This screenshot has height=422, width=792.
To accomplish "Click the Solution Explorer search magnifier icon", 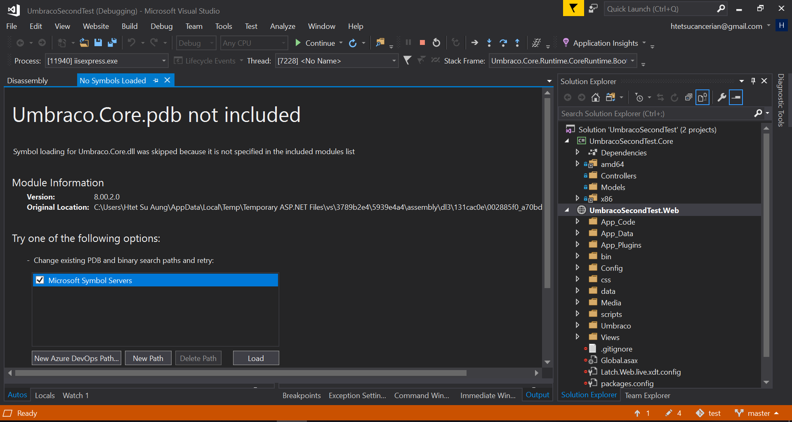I will coord(758,113).
